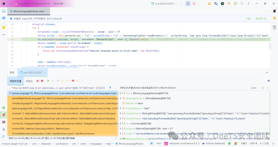Open the project tool window icon
The image size is (278, 147).
pos(4,11)
